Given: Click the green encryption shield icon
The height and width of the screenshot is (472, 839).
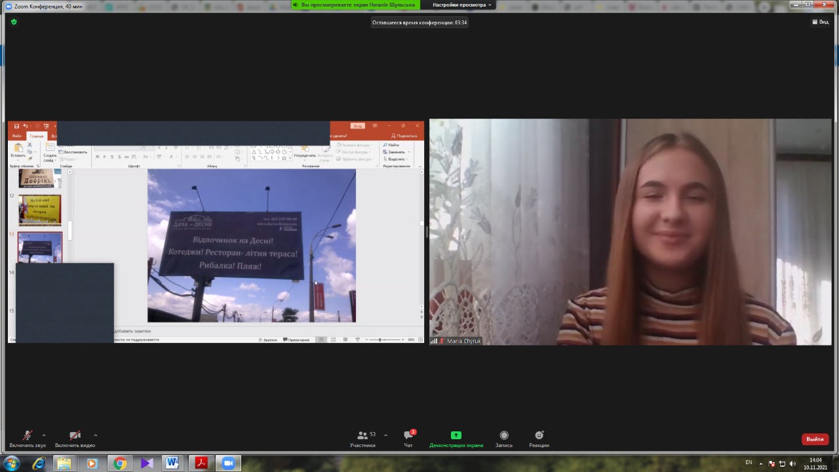Looking at the screenshot, I should tap(14, 22).
